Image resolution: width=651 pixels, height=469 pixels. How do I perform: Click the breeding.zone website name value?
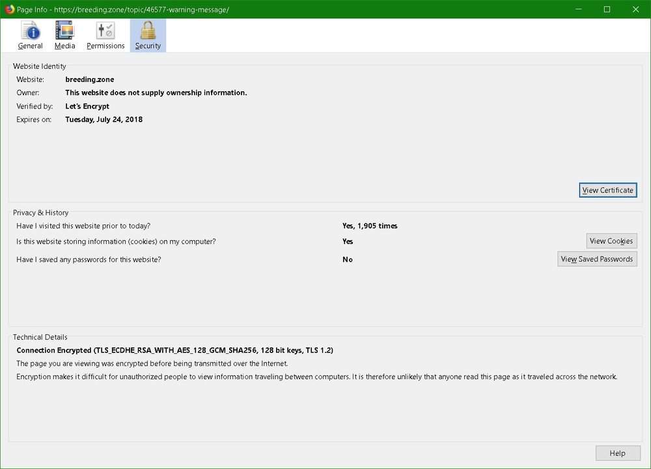[89, 79]
